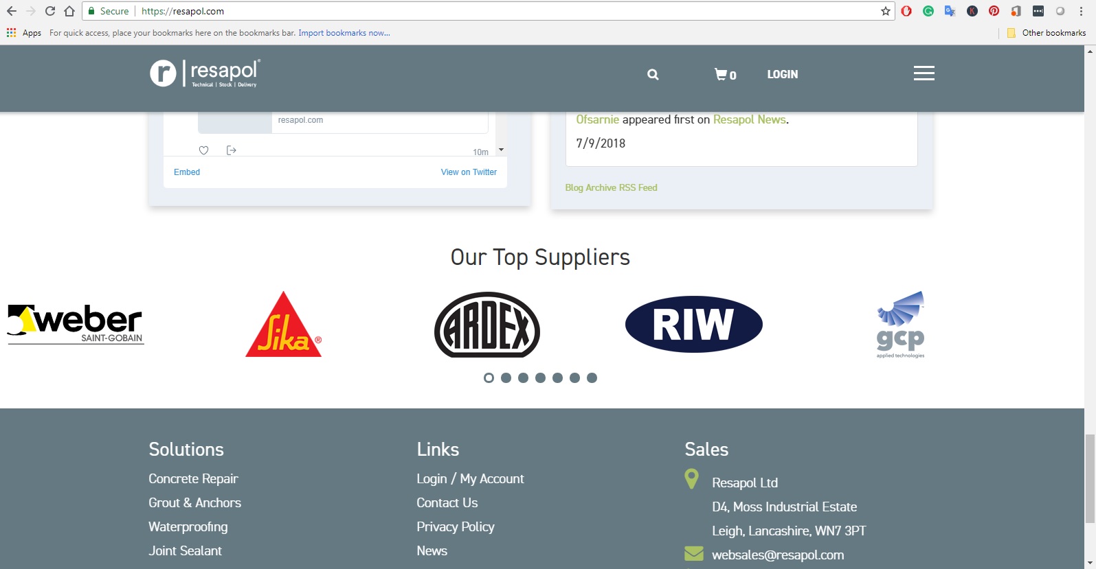This screenshot has height=569, width=1096.
Task: Like the tweet with heart icon
Action: click(203, 150)
